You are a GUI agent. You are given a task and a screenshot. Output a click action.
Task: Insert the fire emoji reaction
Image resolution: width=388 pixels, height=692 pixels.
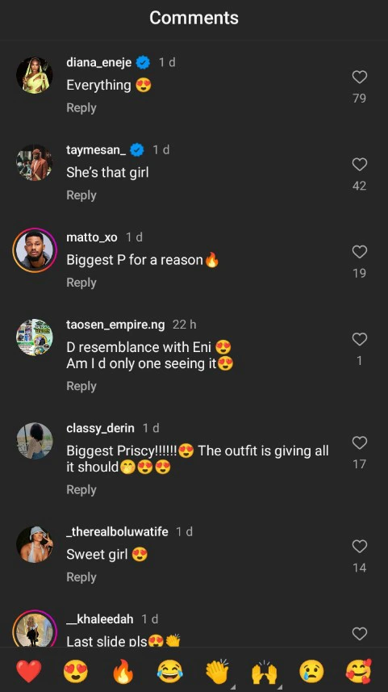point(123,671)
